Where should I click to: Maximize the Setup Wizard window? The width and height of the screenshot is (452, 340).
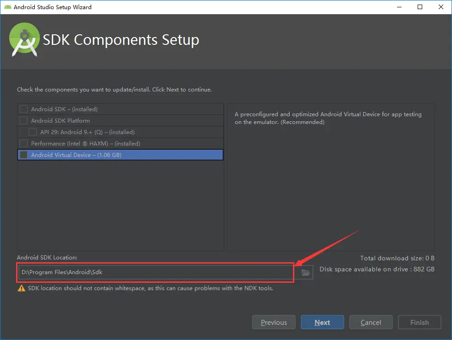click(420, 7)
